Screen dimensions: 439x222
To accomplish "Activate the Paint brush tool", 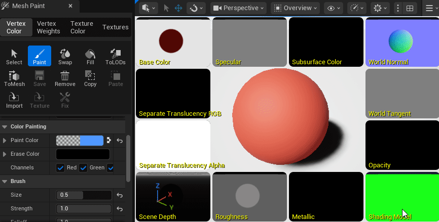I will [x=40, y=56].
